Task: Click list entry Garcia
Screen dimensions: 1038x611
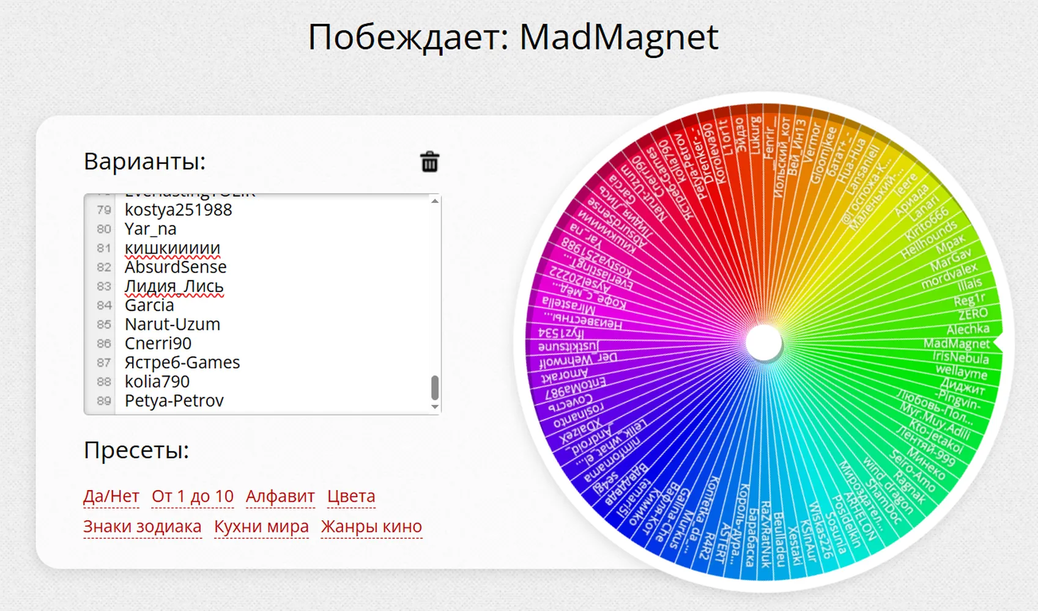Action: pos(149,305)
